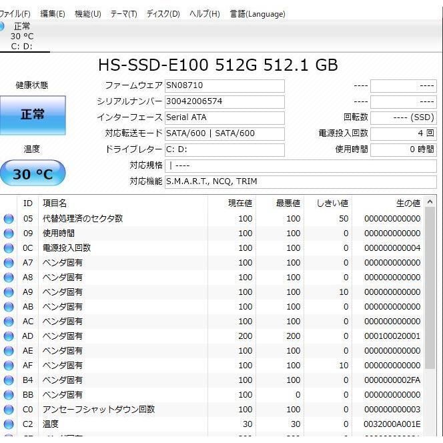Viewport: 443px width, 443px height.
Task: Click the 30 °C temperature button
Action: [33, 173]
